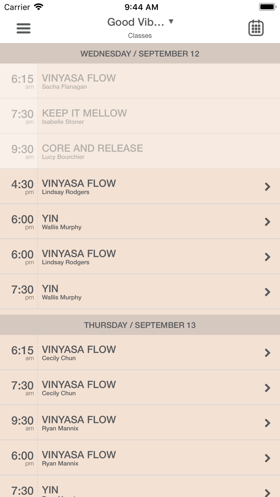Select Core and Release with Lucy Bourchier
The height and width of the screenshot is (497, 280).
pyautogui.click(x=140, y=151)
